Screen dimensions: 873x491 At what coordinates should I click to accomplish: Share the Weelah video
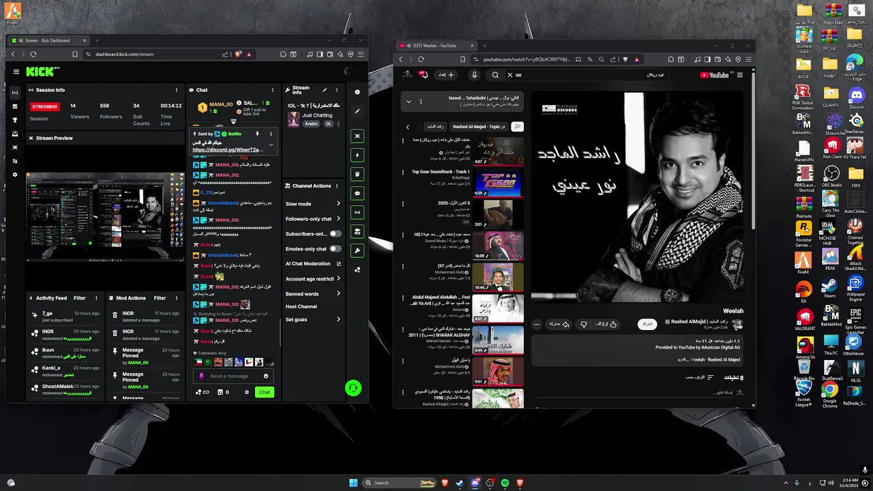[x=559, y=324]
